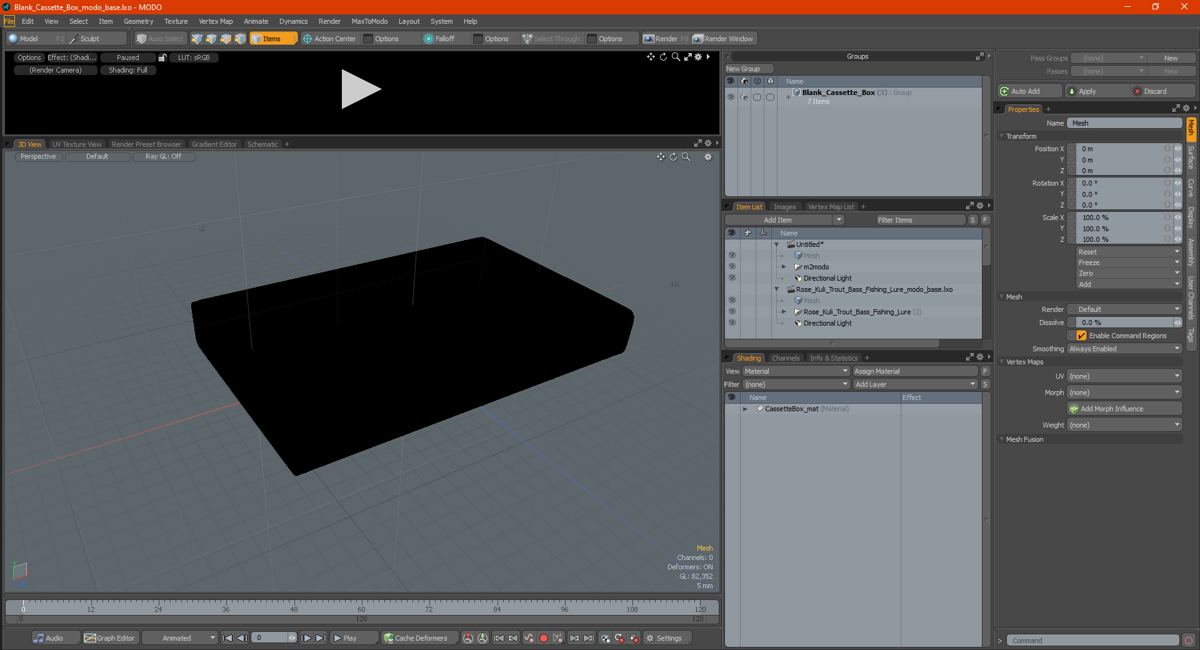Select Polygons selection mode icon

pyautogui.click(x=226, y=39)
